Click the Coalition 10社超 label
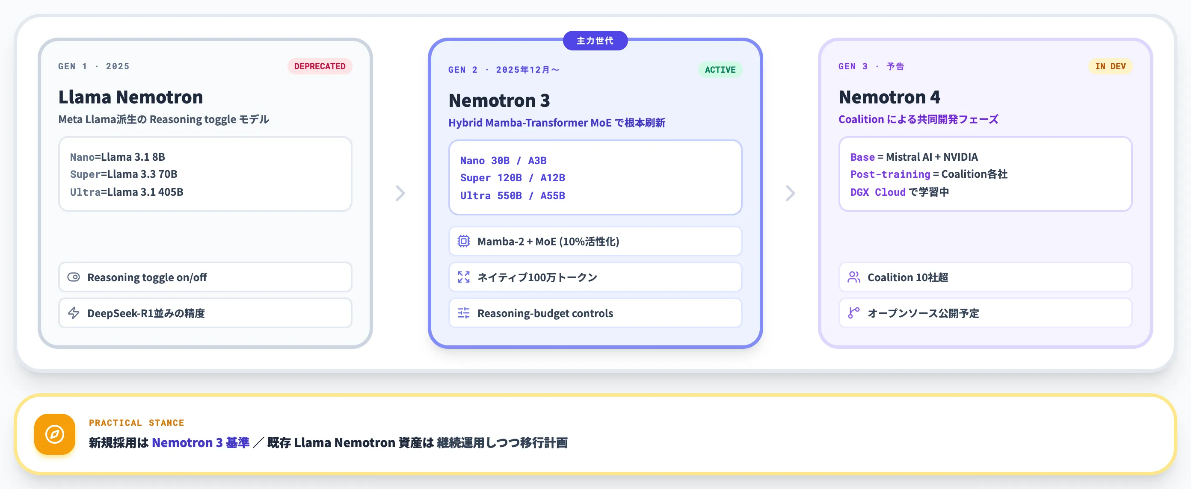 pos(908,277)
